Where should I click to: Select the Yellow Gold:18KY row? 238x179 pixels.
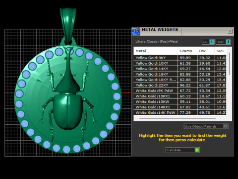tap(180, 74)
